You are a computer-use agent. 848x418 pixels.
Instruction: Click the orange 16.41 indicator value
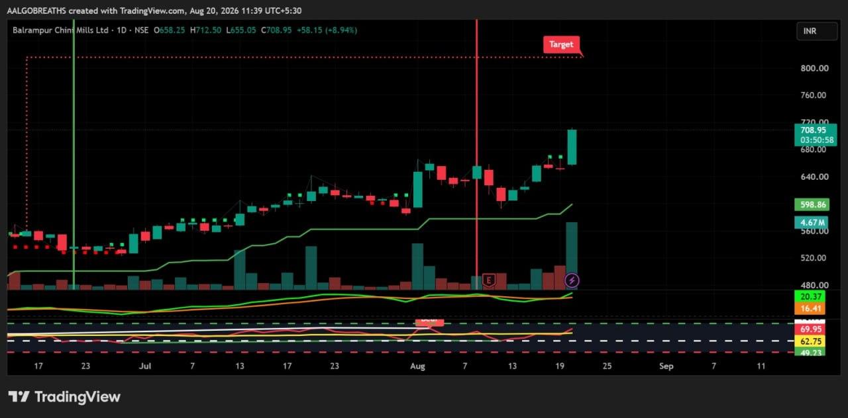(811, 308)
